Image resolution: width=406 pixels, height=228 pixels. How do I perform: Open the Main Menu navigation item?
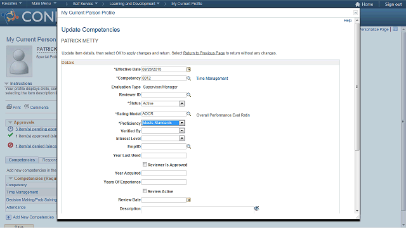[44, 3]
